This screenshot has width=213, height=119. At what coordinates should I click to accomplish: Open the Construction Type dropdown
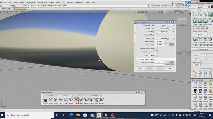click(x=165, y=25)
